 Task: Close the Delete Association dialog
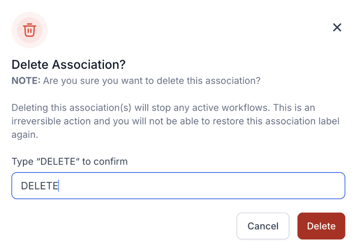coord(337,28)
